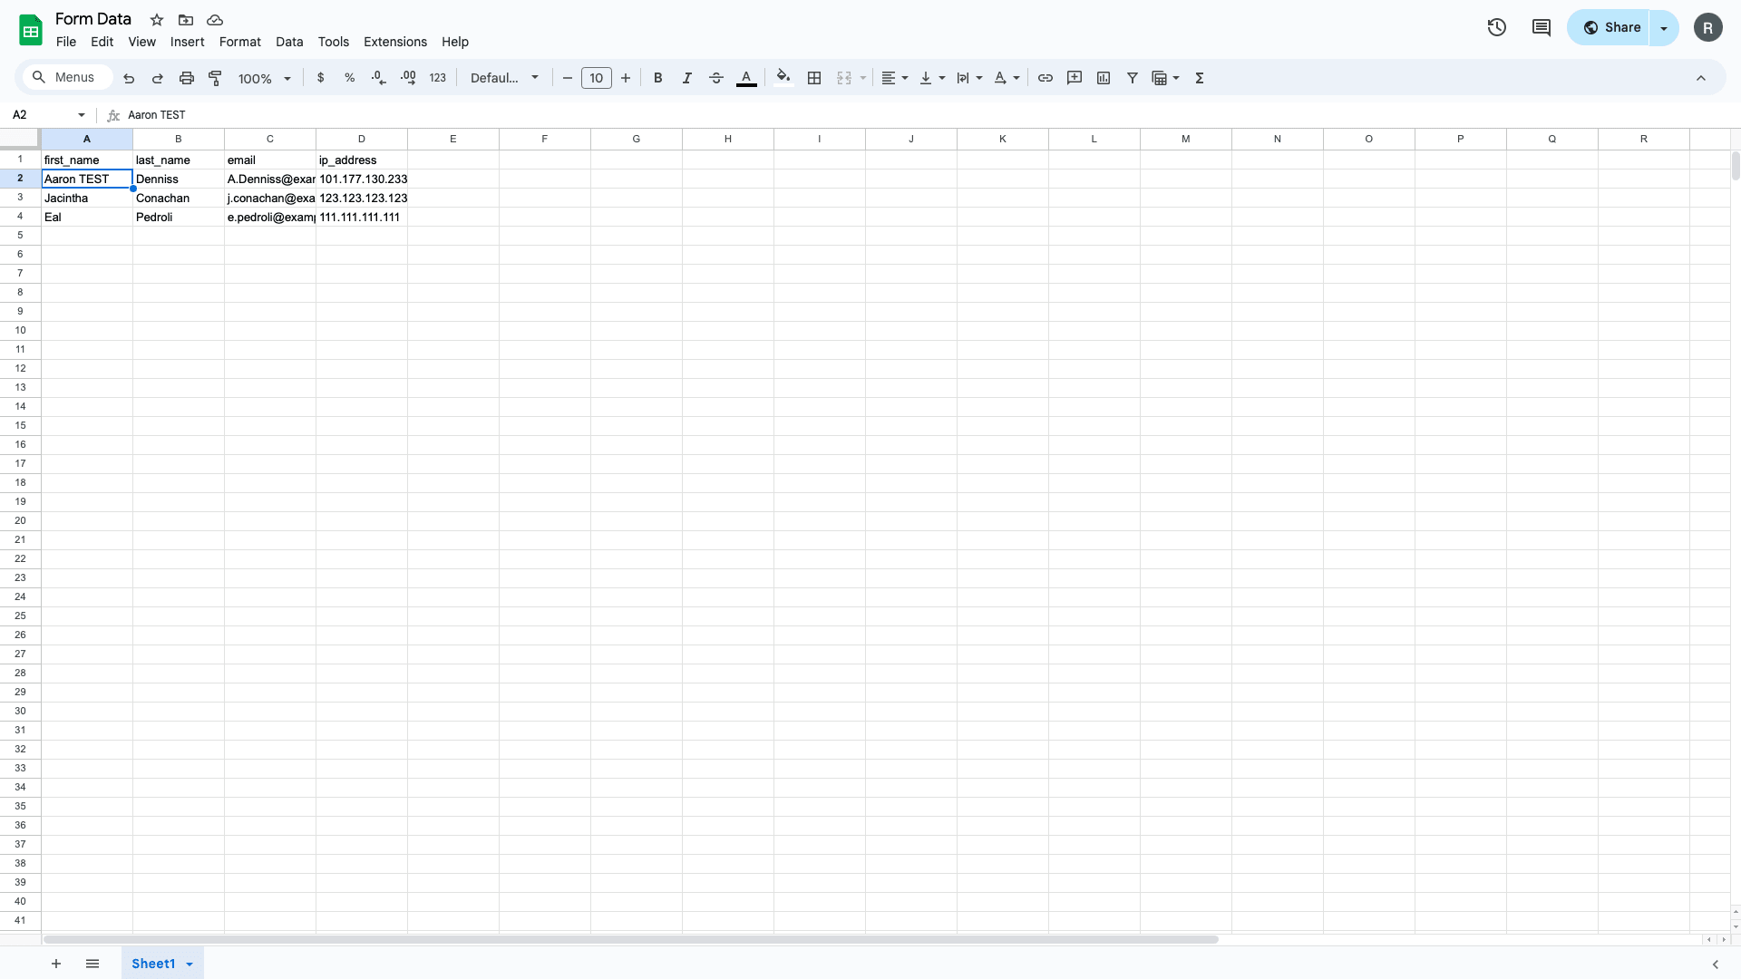This screenshot has height=979, width=1741.
Task: Open the Data menu
Action: (289, 42)
